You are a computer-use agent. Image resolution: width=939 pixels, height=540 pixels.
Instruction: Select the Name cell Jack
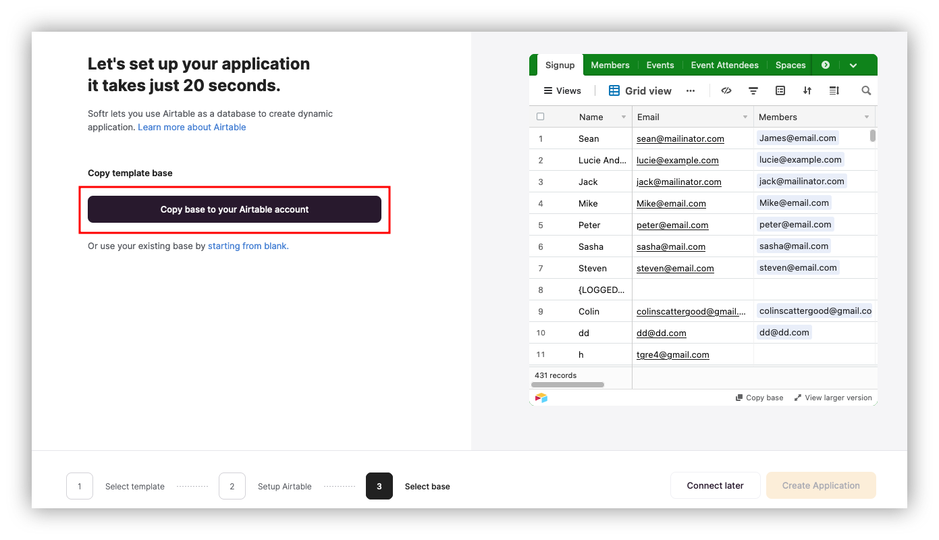pos(588,182)
